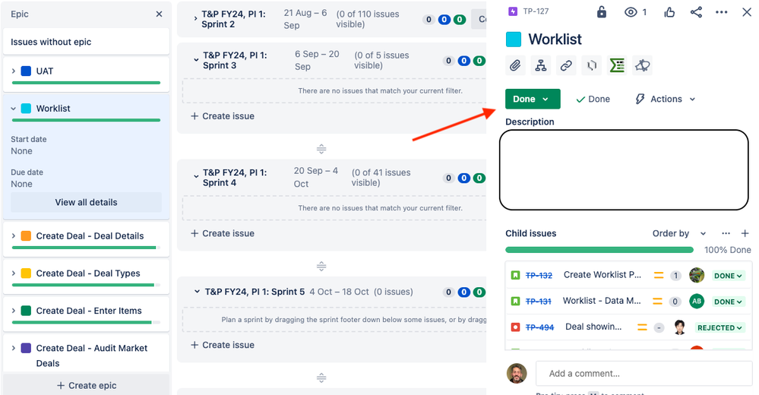
Task: Click the Worklist issue title
Action: [x=555, y=39]
